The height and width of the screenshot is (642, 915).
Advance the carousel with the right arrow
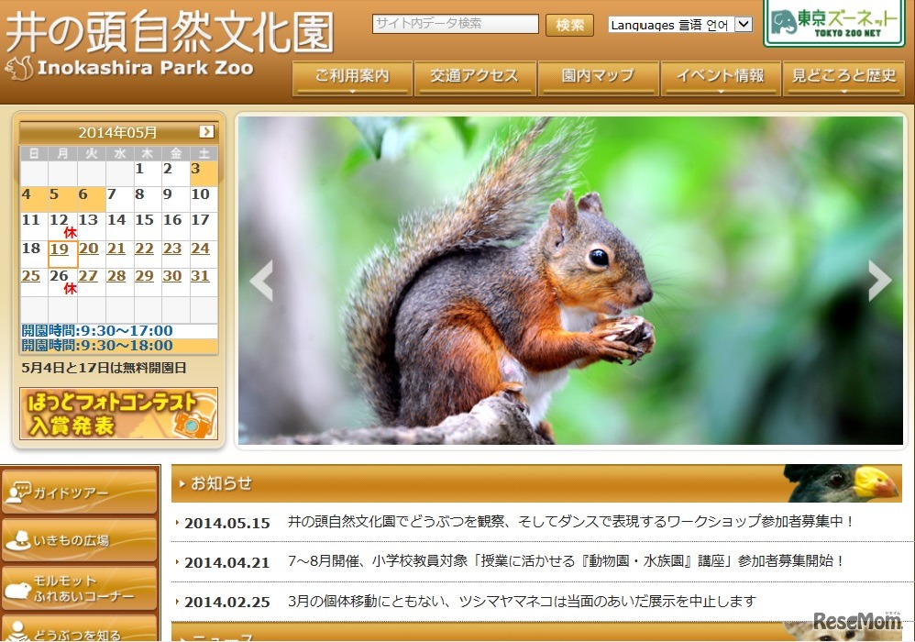(878, 281)
